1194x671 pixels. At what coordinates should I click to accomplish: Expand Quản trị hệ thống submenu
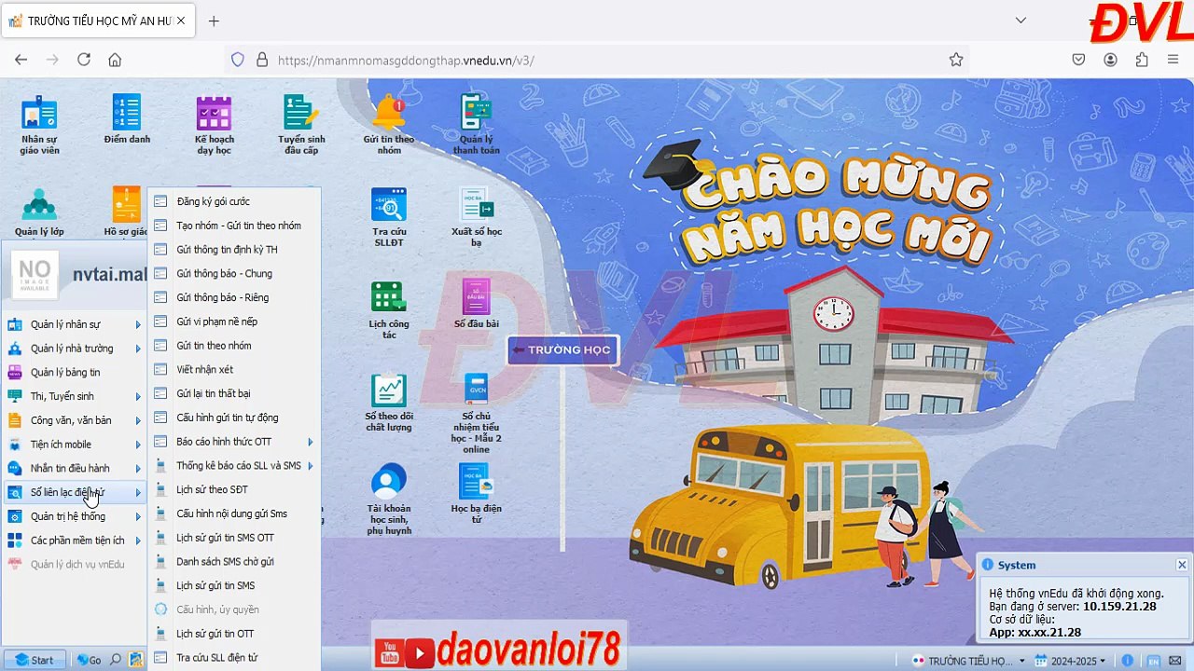tap(75, 516)
